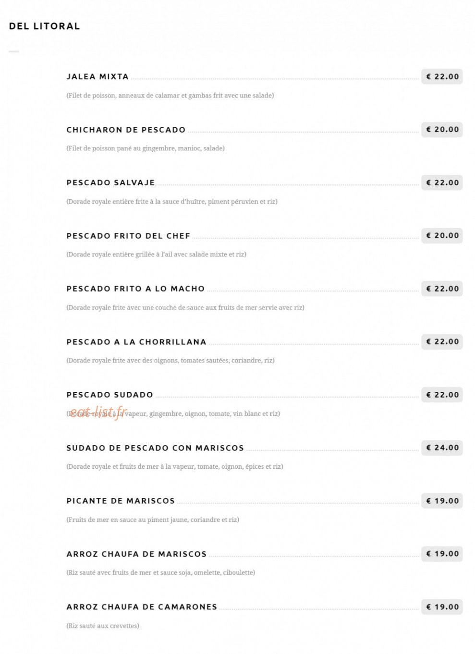Click the price badge for Pescado Salvaje
The image size is (475, 654).
coord(442,183)
